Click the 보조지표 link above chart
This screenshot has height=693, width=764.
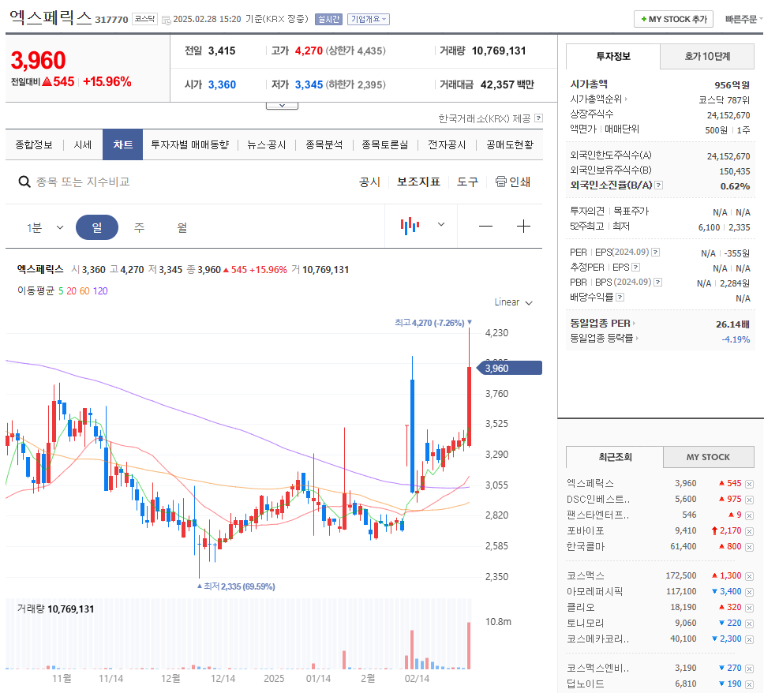tap(418, 182)
